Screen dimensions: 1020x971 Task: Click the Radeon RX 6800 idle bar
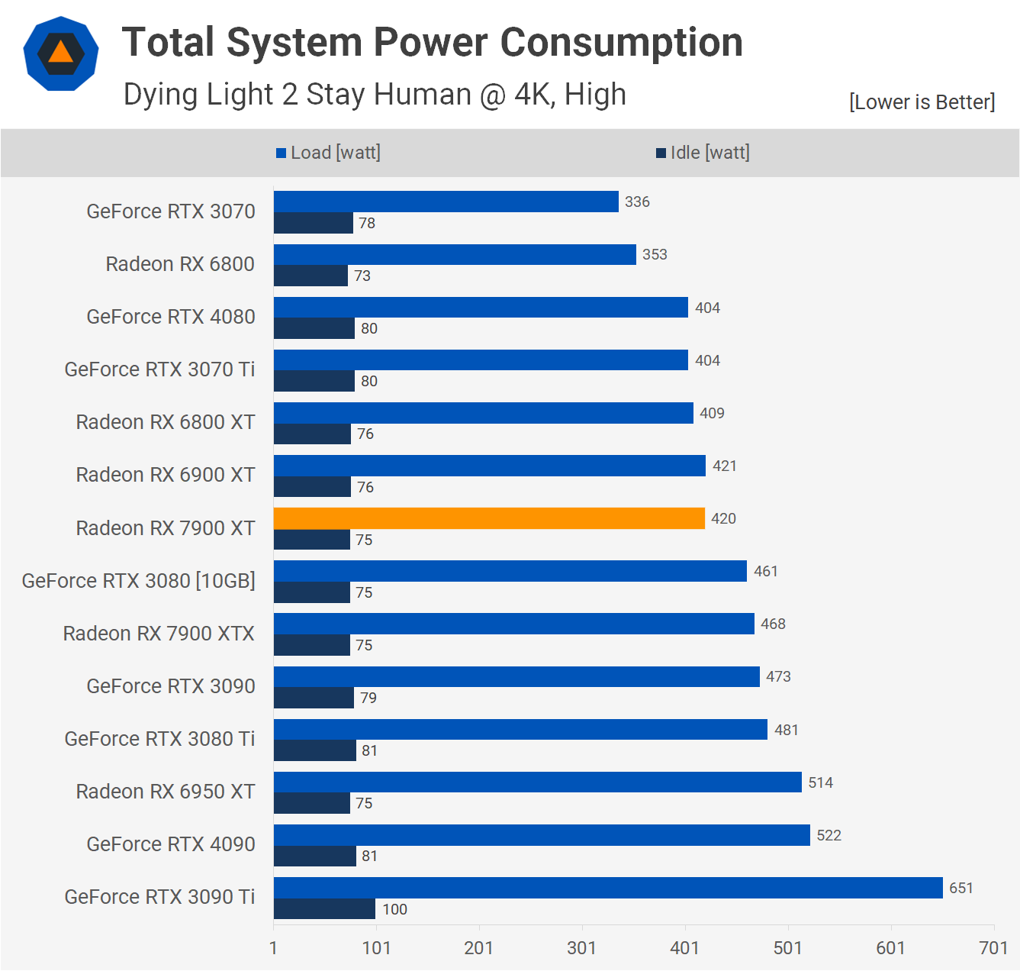[311, 276]
